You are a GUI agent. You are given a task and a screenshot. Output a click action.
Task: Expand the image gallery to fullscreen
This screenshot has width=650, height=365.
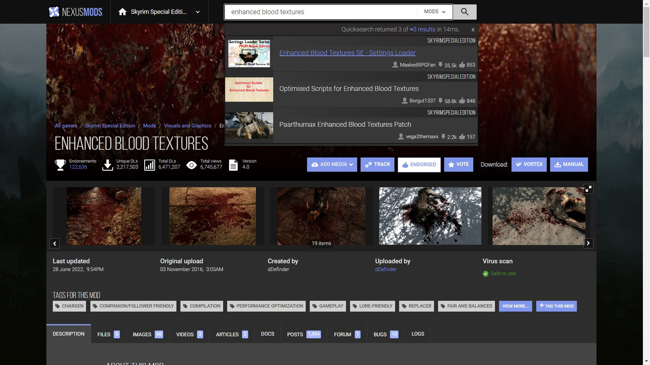[588, 189]
